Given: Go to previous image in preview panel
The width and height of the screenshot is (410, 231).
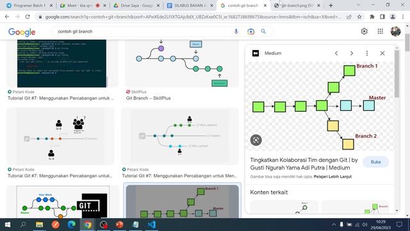Looking at the screenshot, I should 336,53.
